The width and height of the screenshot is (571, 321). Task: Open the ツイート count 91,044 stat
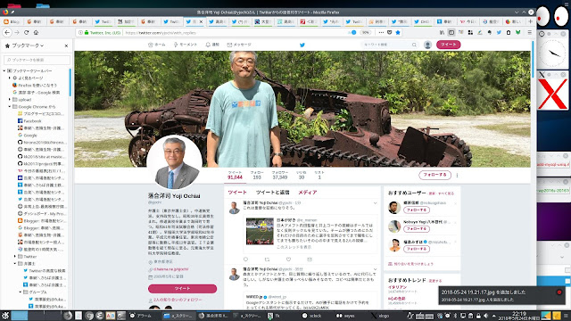235,175
